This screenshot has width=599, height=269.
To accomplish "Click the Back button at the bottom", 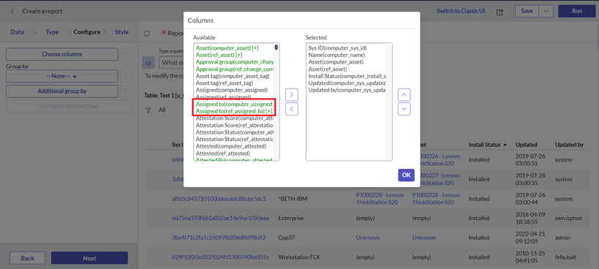I will pyautogui.click(x=28, y=258).
